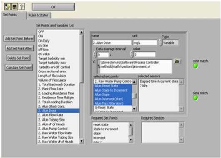221x158 pixels.
Task: Click the down arrow of the selected sensors scrollbar
Action: point(181,109)
